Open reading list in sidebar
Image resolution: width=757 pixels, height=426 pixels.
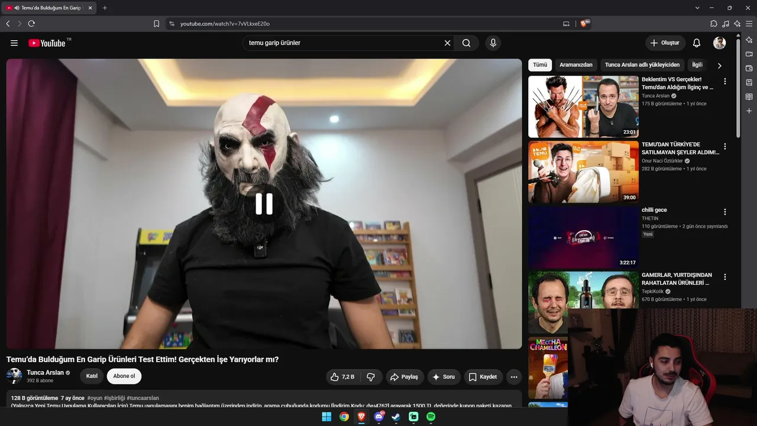pyautogui.click(x=749, y=96)
